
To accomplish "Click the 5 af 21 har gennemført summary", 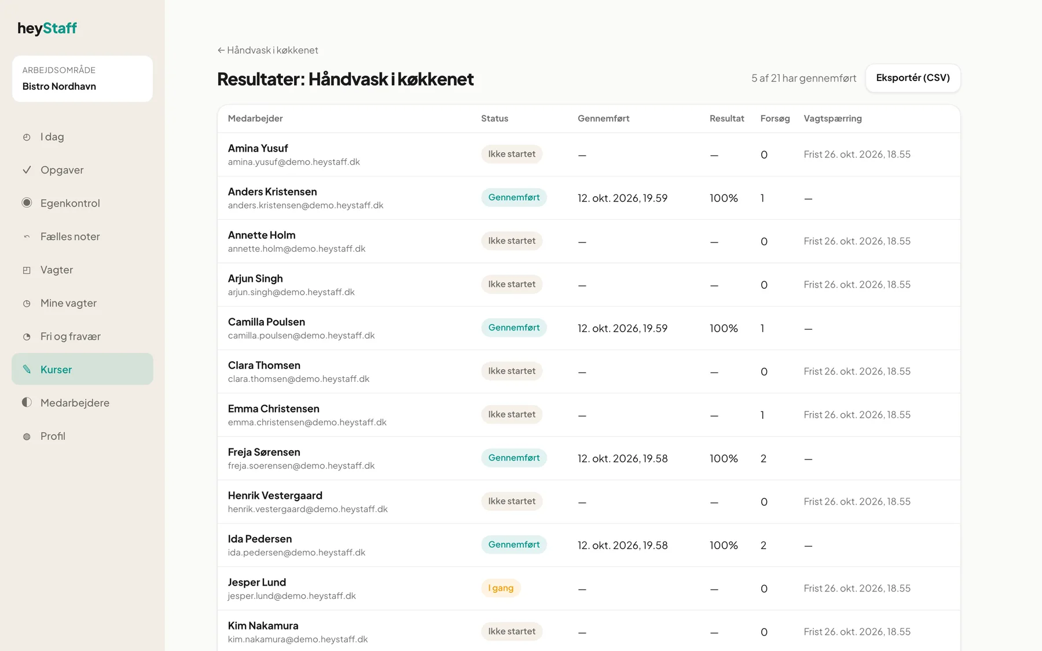I will tap(803, 78).
